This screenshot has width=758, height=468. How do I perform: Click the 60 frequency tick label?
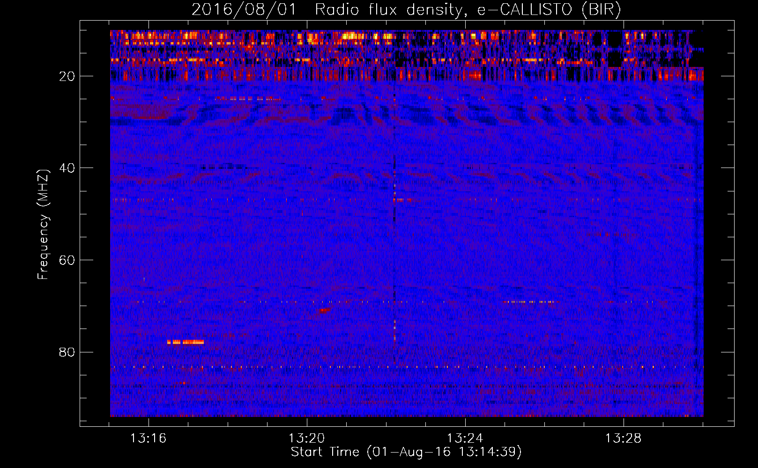point(67,260)
